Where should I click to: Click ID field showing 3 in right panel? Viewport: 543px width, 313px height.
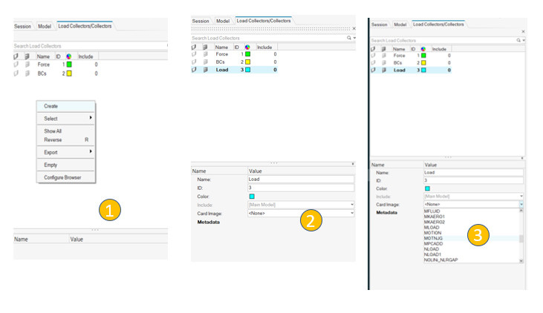[473, 180]
